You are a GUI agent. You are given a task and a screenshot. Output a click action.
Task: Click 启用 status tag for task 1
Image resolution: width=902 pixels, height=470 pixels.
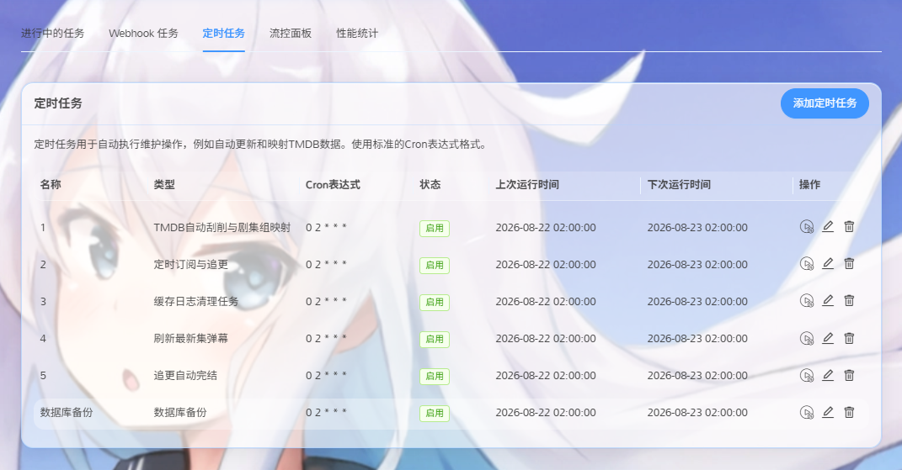click(x=435, y=228)
